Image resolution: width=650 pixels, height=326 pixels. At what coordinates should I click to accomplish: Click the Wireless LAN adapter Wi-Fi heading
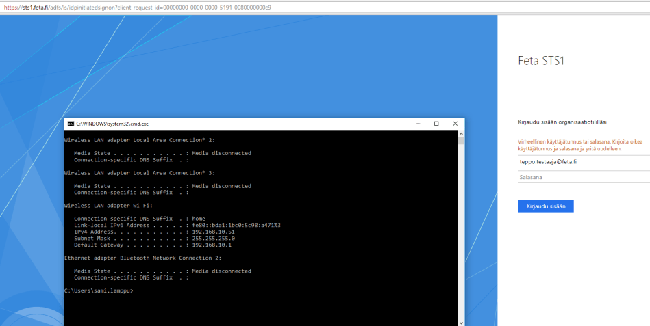click(x=108, y=205)
